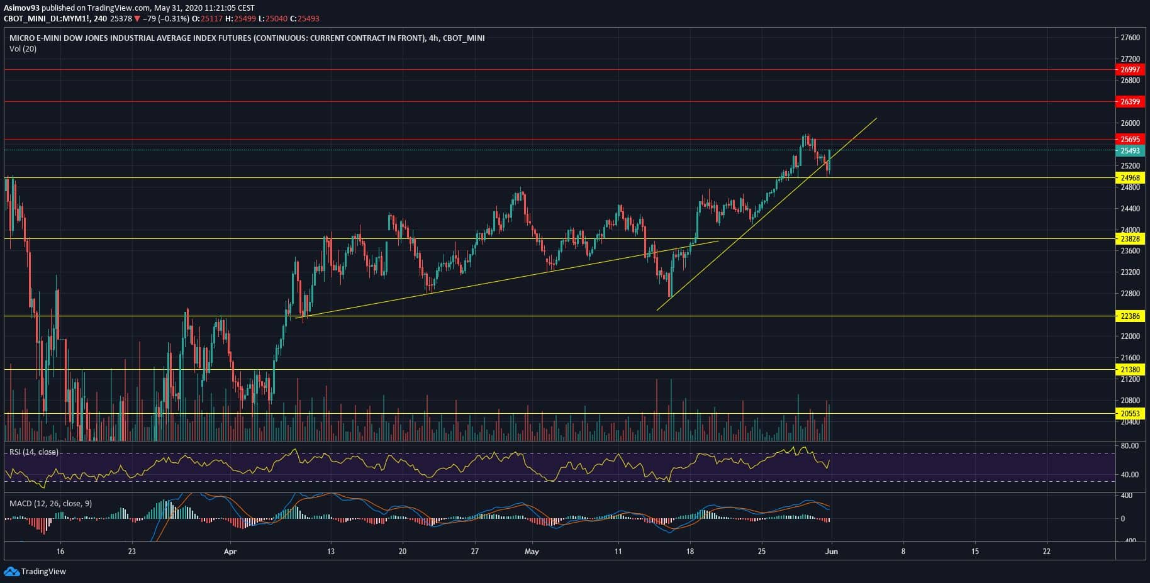Click the current price label 25493
This screenshot has width=1150, height=583.
(x=1130, y=150)
